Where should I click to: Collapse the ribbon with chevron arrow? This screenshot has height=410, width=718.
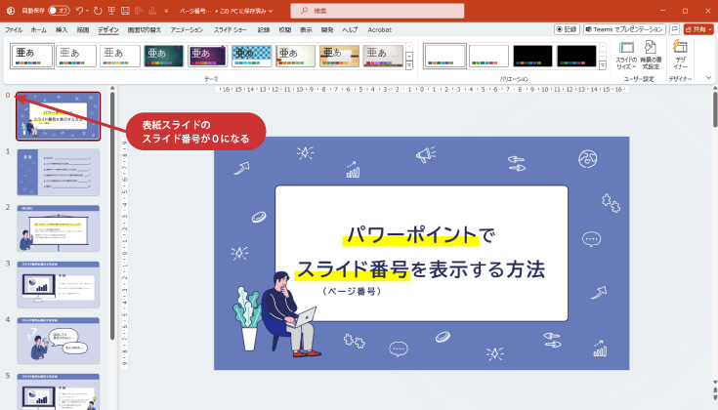click(709, 78)
